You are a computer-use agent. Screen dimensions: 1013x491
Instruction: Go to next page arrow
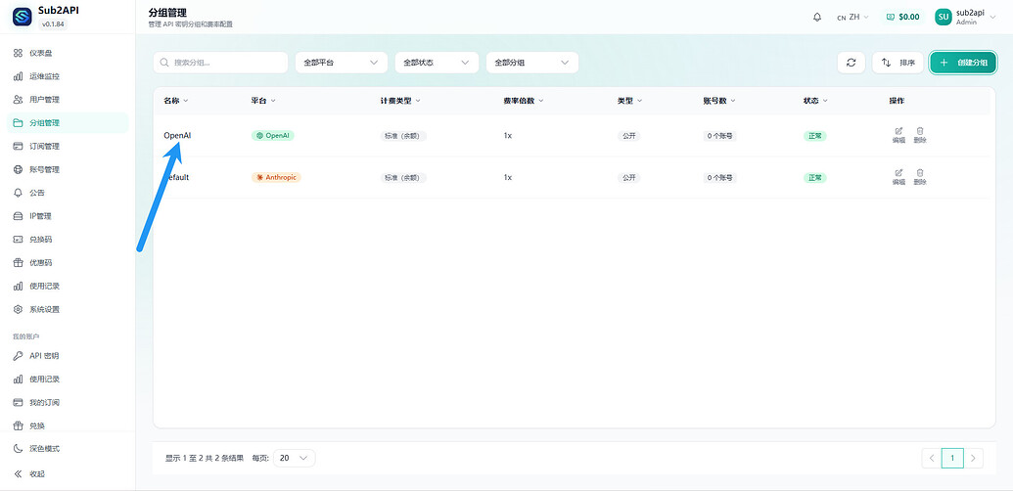973,458
